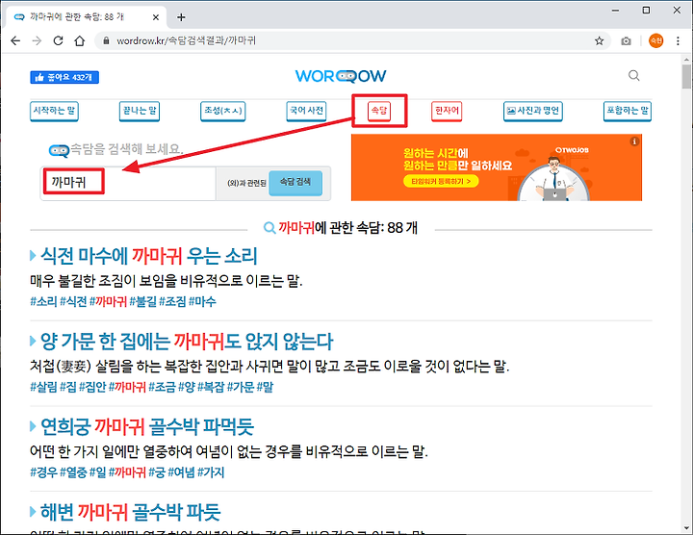Click the WORDROW logo

point(341,76)
